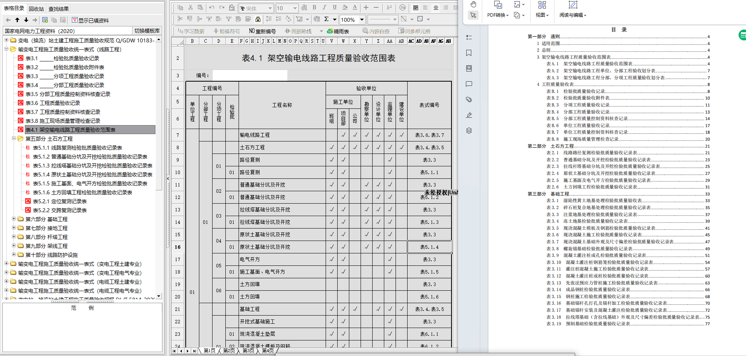This screenshot has width=746, height=356.
Task: Toggle italic formatting
Action: [324, 8]
